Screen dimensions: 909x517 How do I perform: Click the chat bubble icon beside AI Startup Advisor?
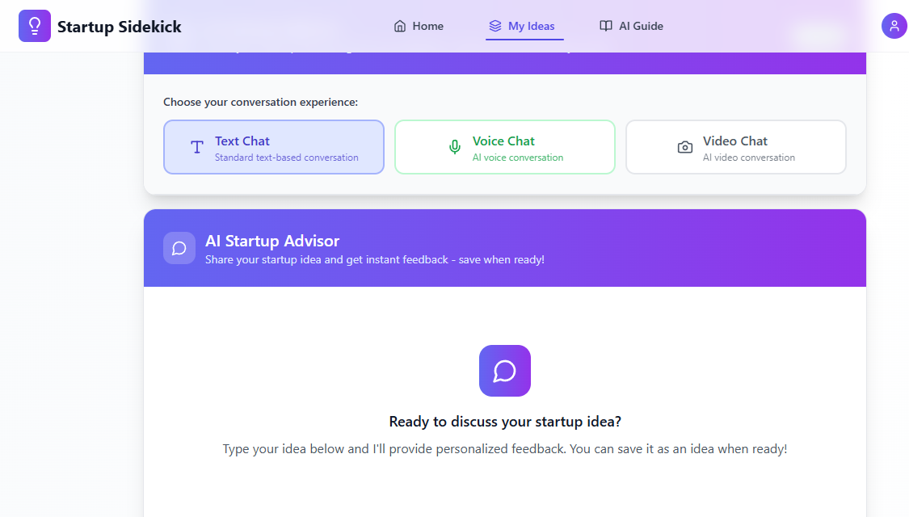coord(179,248)
